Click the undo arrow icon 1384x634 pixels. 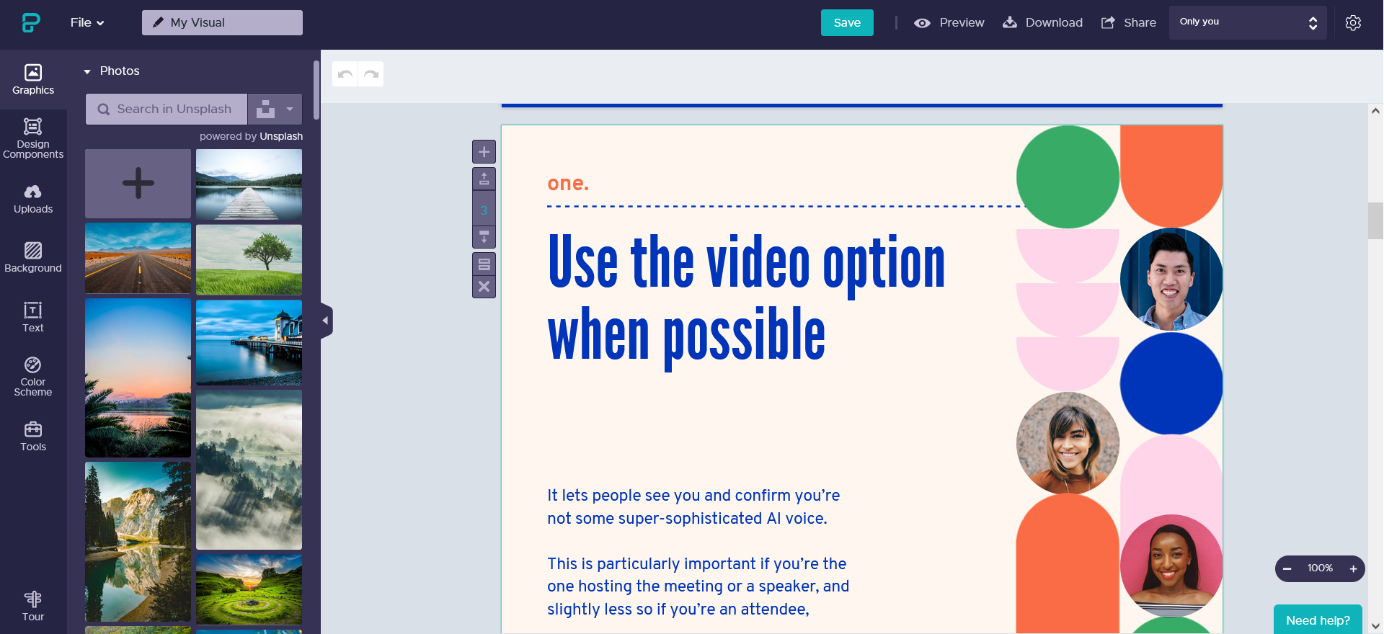click(x=345, y=74)
